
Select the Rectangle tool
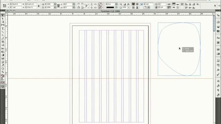pyautogui.click(x=2, y=45)
